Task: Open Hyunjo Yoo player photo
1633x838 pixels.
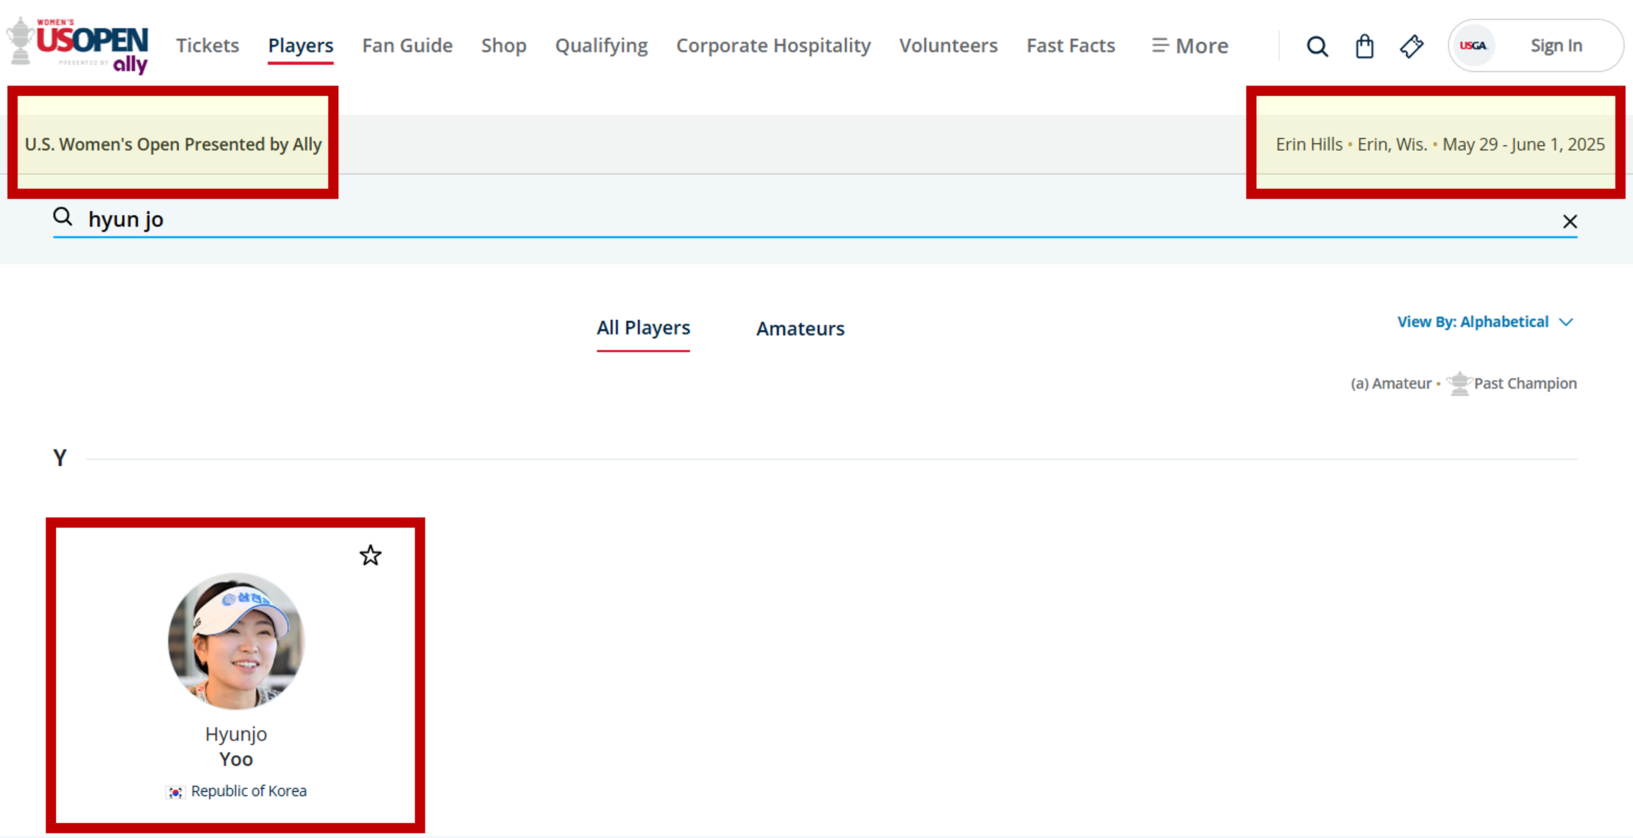Action: [236, 641]
